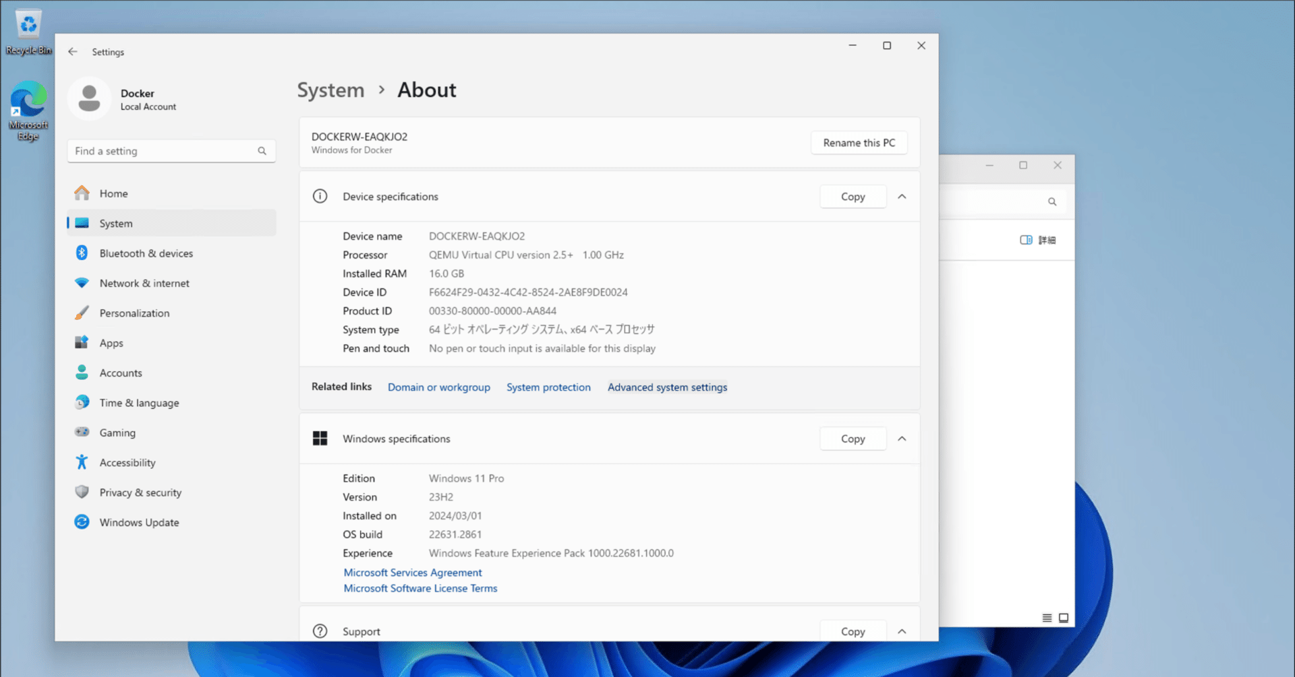Collapse the Device specifications section
Viewport: 1295px width, 677px height.
902,197
